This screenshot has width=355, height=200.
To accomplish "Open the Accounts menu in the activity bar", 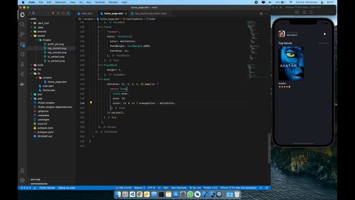I will (22, 171).
